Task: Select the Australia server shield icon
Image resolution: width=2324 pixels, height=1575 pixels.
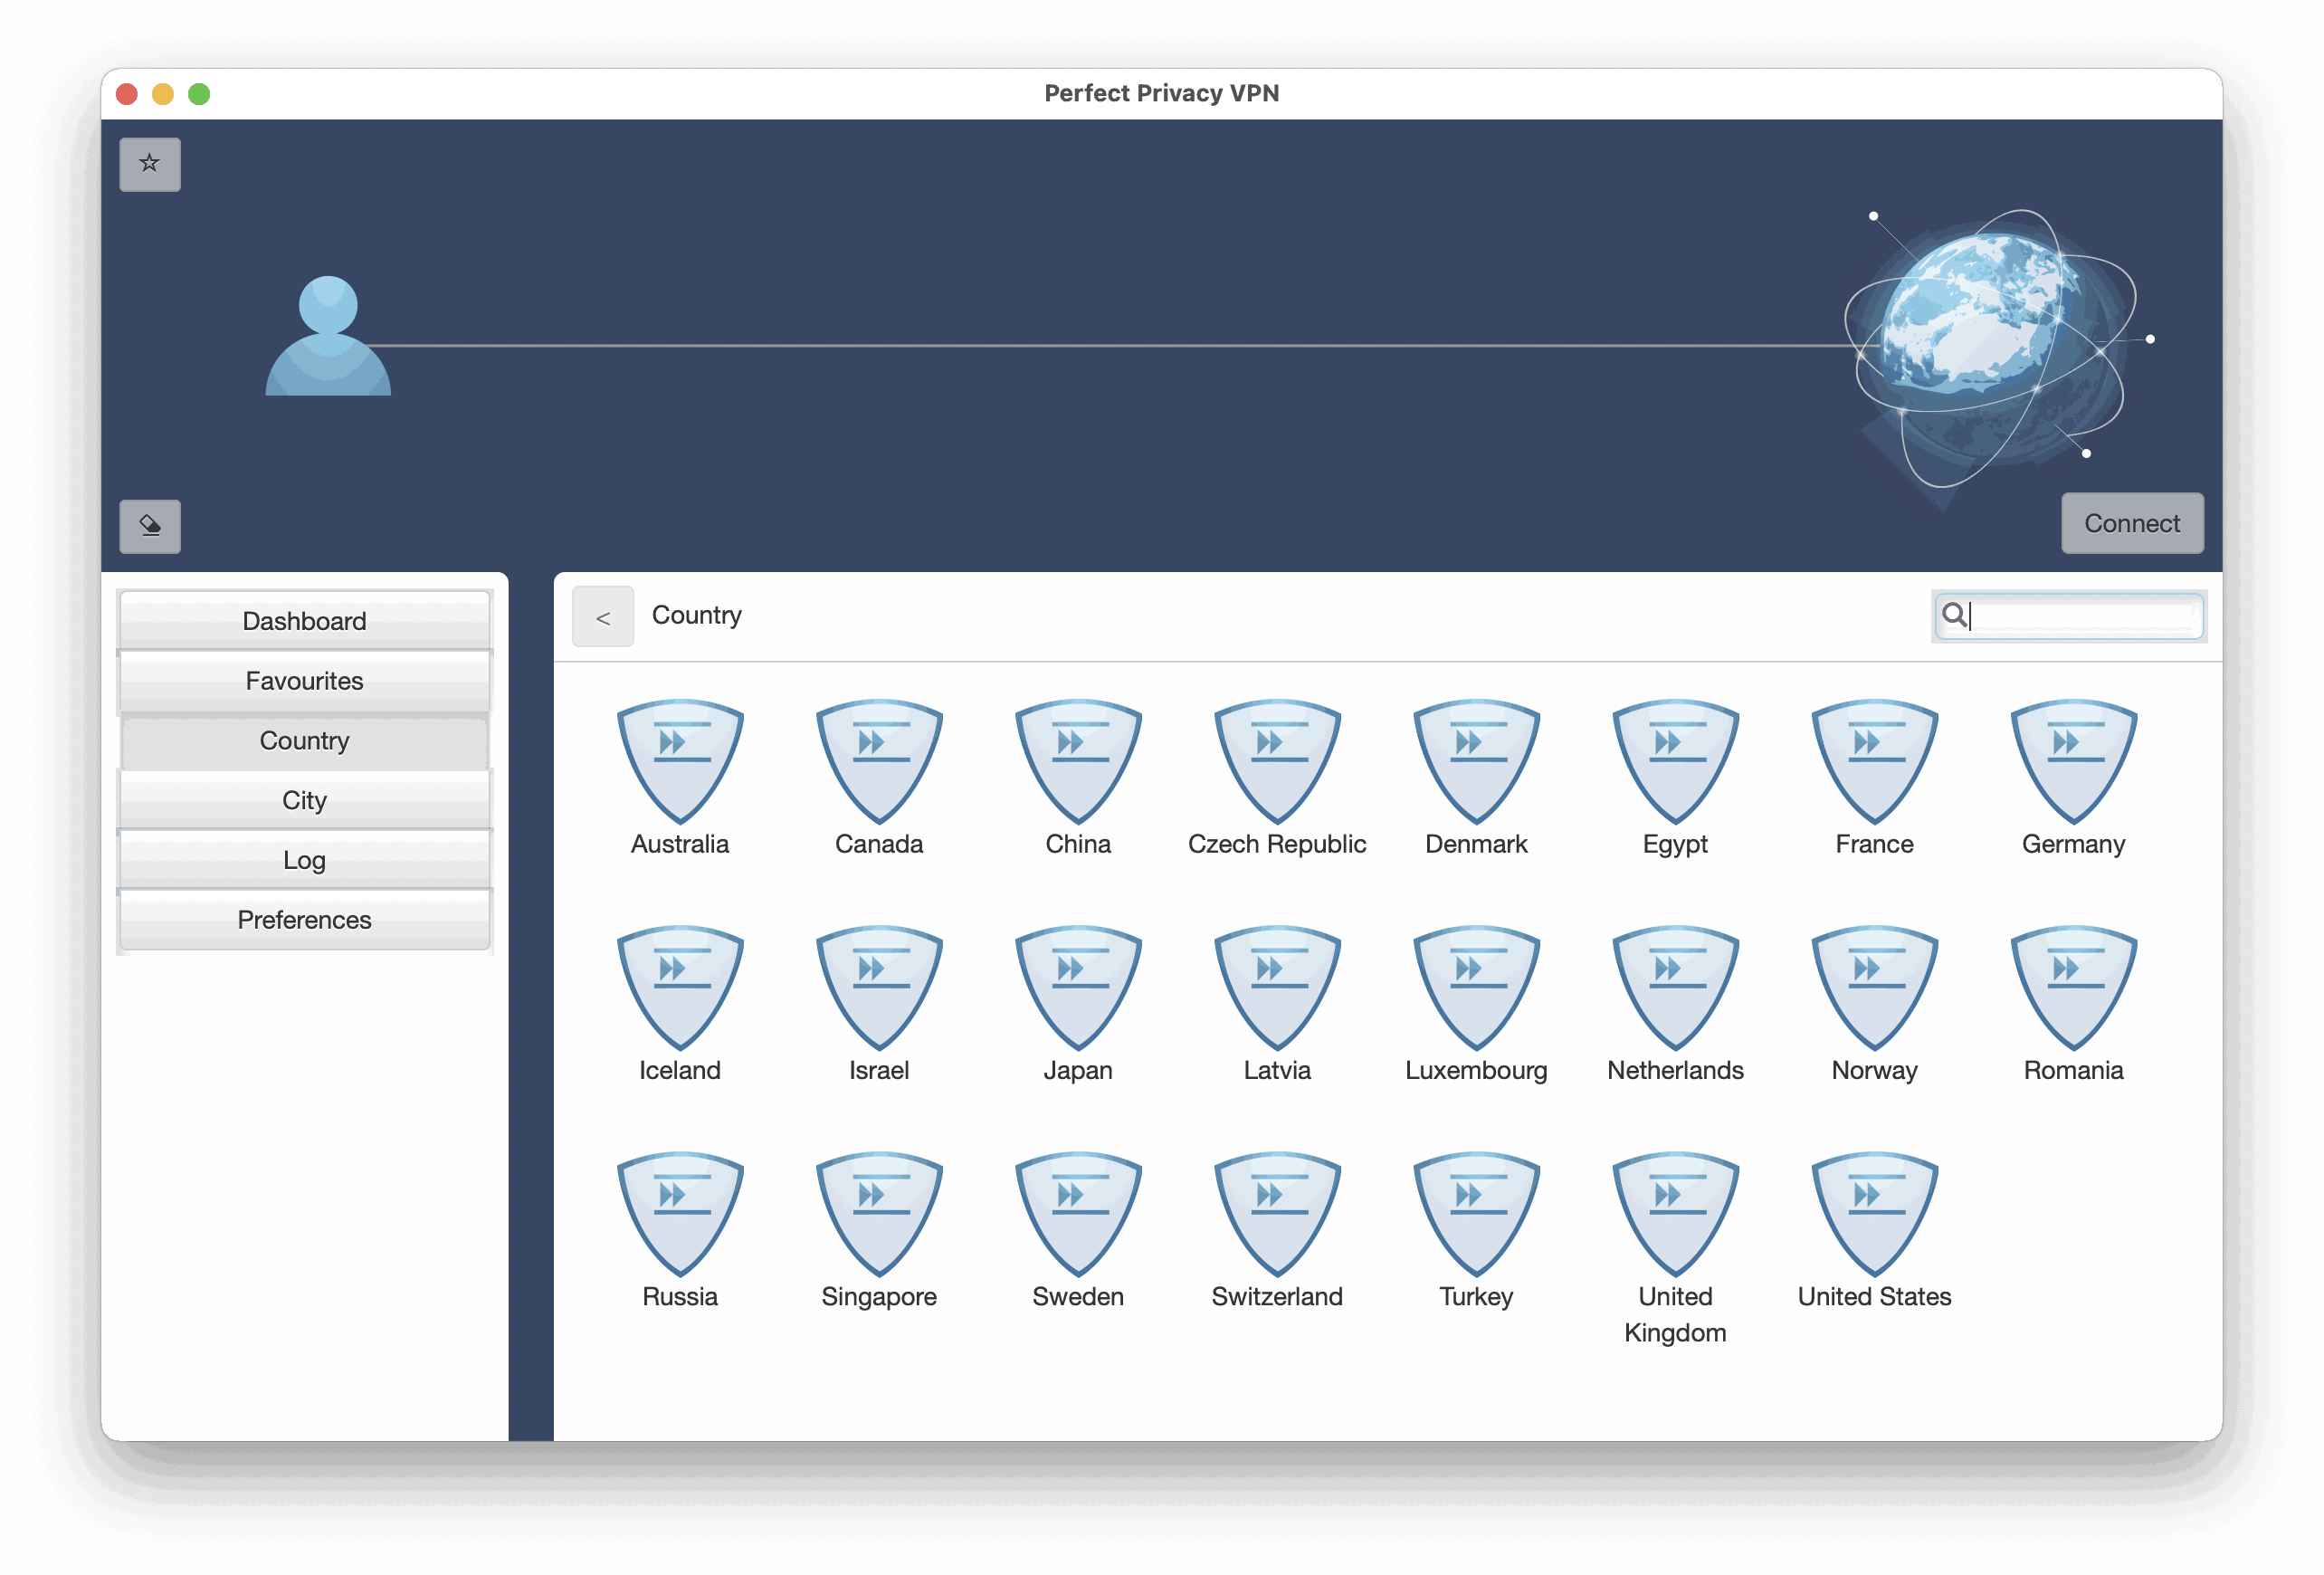Action: pyautogui.click(x=680, y=761)
